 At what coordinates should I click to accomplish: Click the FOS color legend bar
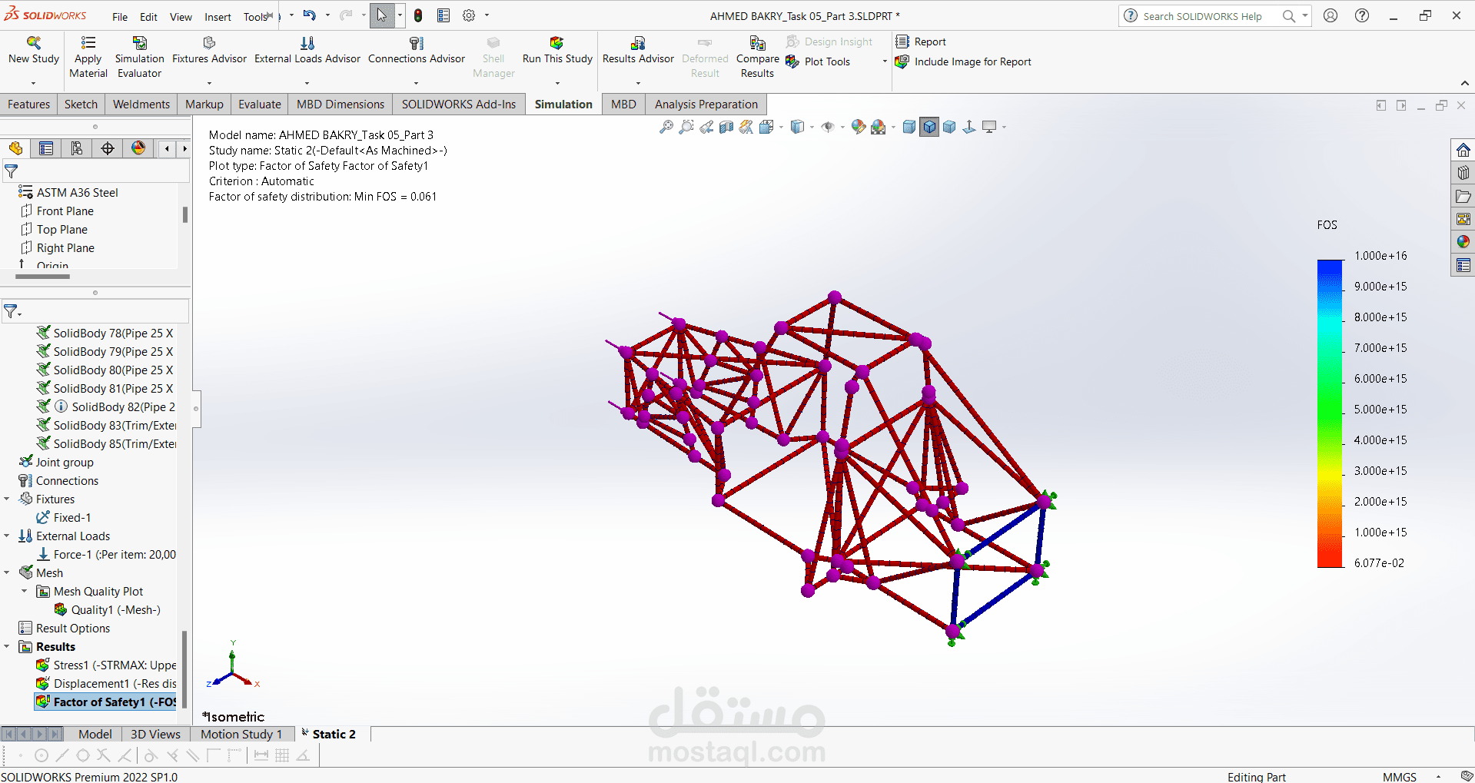[1330, 413]
